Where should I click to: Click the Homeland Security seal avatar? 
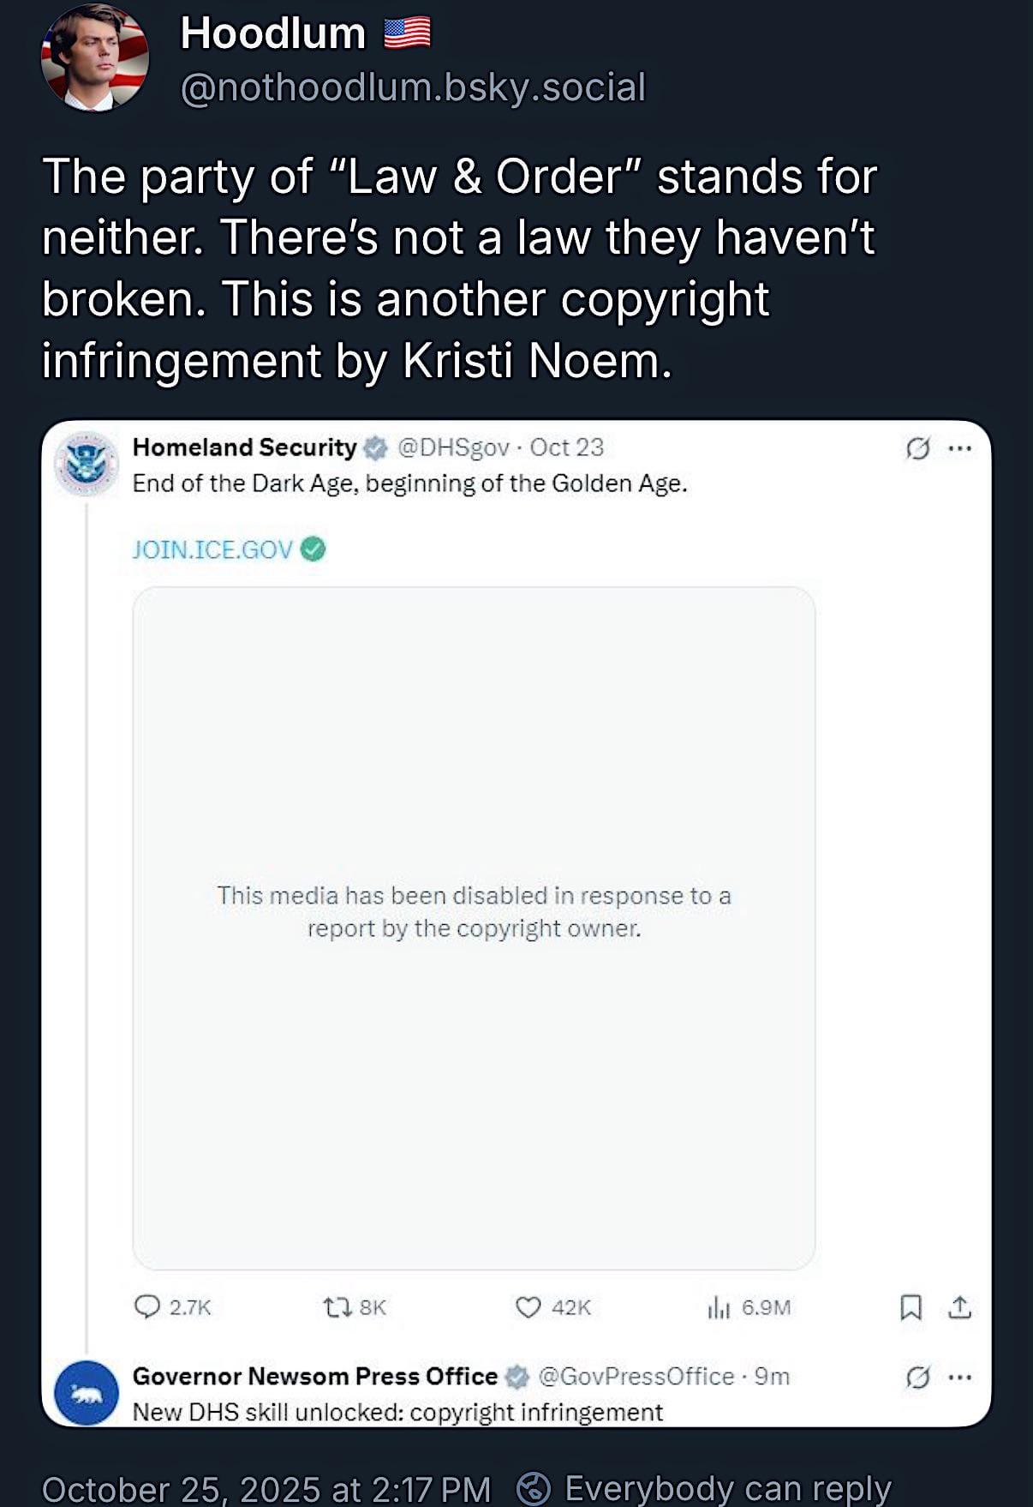pos(86,463)
